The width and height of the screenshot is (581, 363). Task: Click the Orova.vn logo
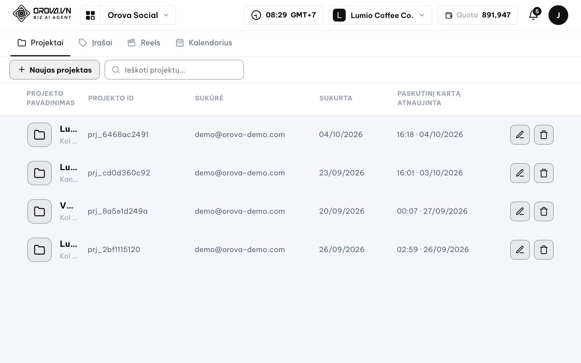pyautogui.click(x=42, y=13)
